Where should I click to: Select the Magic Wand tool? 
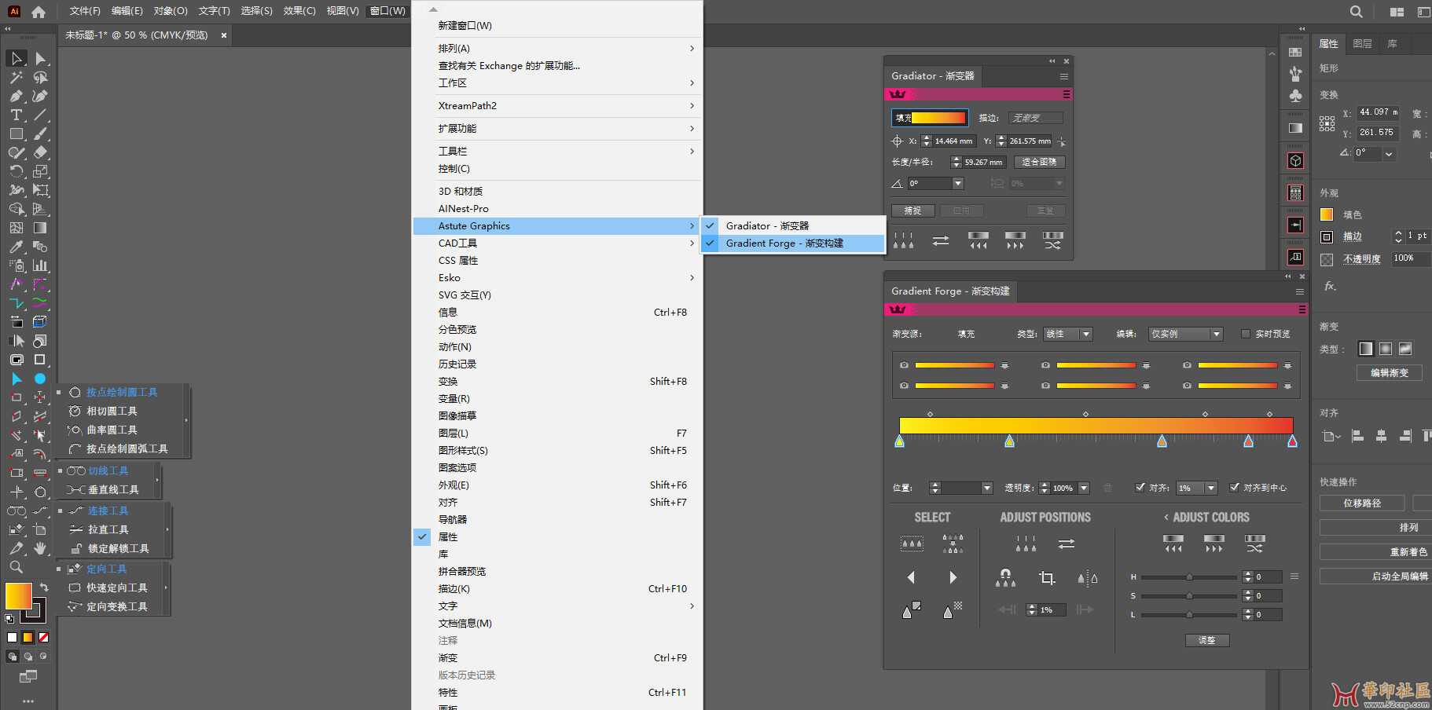[17, 77]
